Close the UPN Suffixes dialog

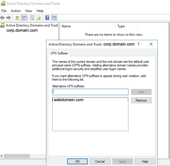(x=151, y=44)
